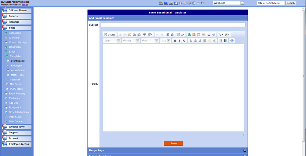Toggle italic text formatting

click(x=180, y=41)
